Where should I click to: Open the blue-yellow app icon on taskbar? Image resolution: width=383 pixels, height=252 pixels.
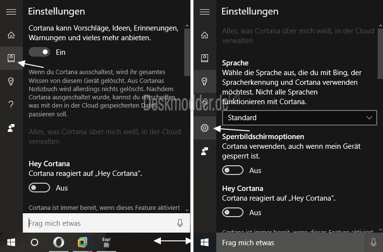(82, 242)
